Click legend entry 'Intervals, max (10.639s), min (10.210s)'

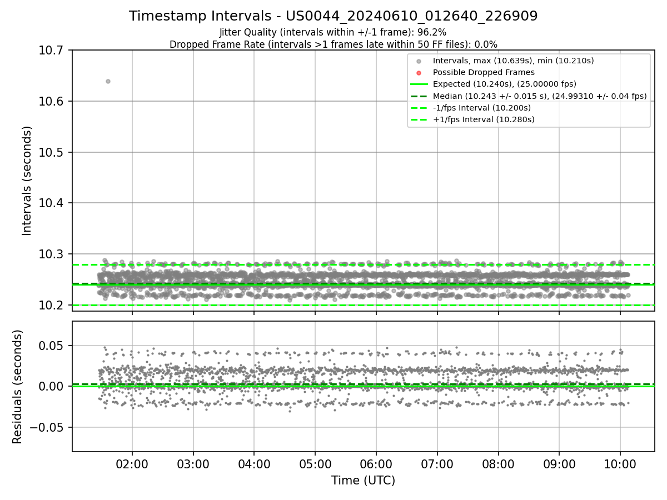pos(513,61)
